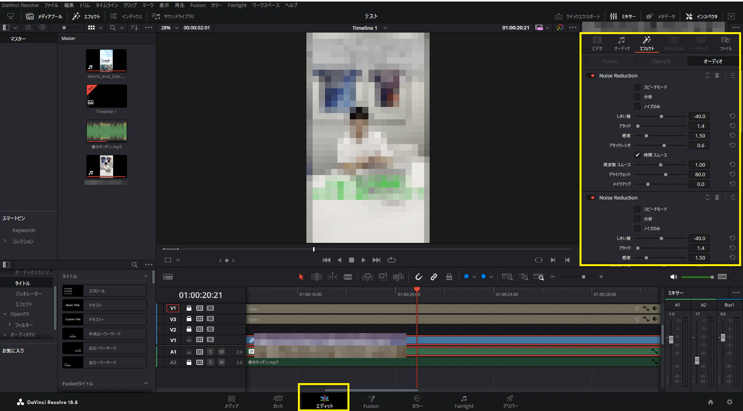Show the サウンドライブラリ panel
The height and width of the screenshot is (411, 743).
(x=173, y=16)
